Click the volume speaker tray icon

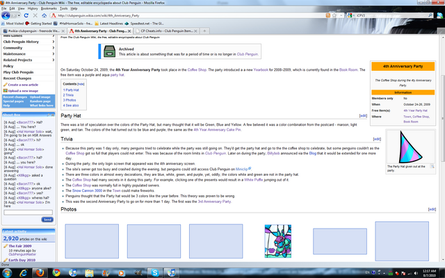pyautogui.click(x=416, y=273)
